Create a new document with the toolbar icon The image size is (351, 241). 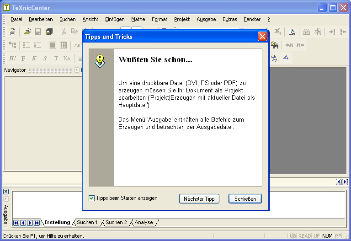coord(12,32)
